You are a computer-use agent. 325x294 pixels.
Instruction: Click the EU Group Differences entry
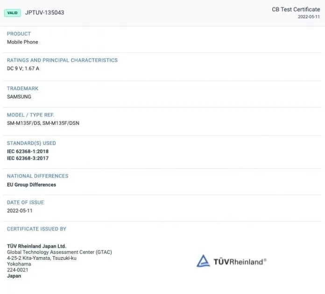[31, 185]
